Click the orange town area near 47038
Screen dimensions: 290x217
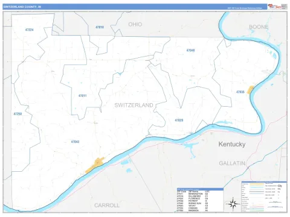coord(251,90)
